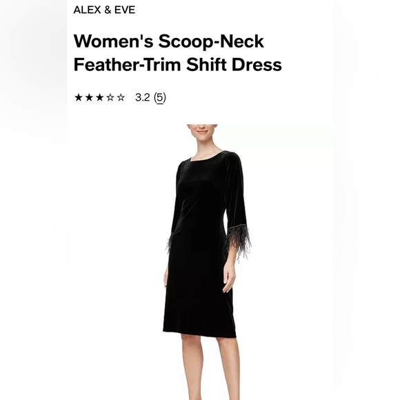The width and height of the screenshot is (400, 400).
Task: Click the feather trim on the right sleeve
Action: pos(238,240)
